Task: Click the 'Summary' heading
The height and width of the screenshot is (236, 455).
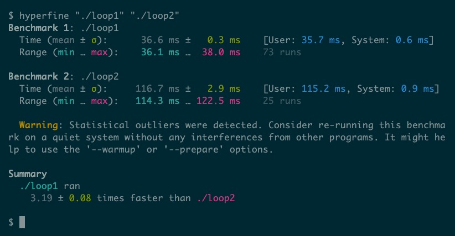Action: coord(28,174)
